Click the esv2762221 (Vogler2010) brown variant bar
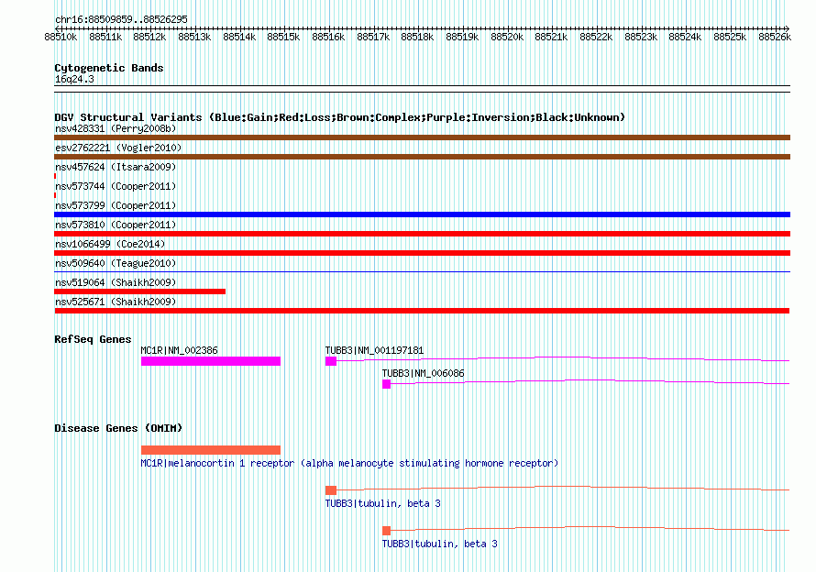816x572 pixels. pyautogui.click(x=422, y=157)
